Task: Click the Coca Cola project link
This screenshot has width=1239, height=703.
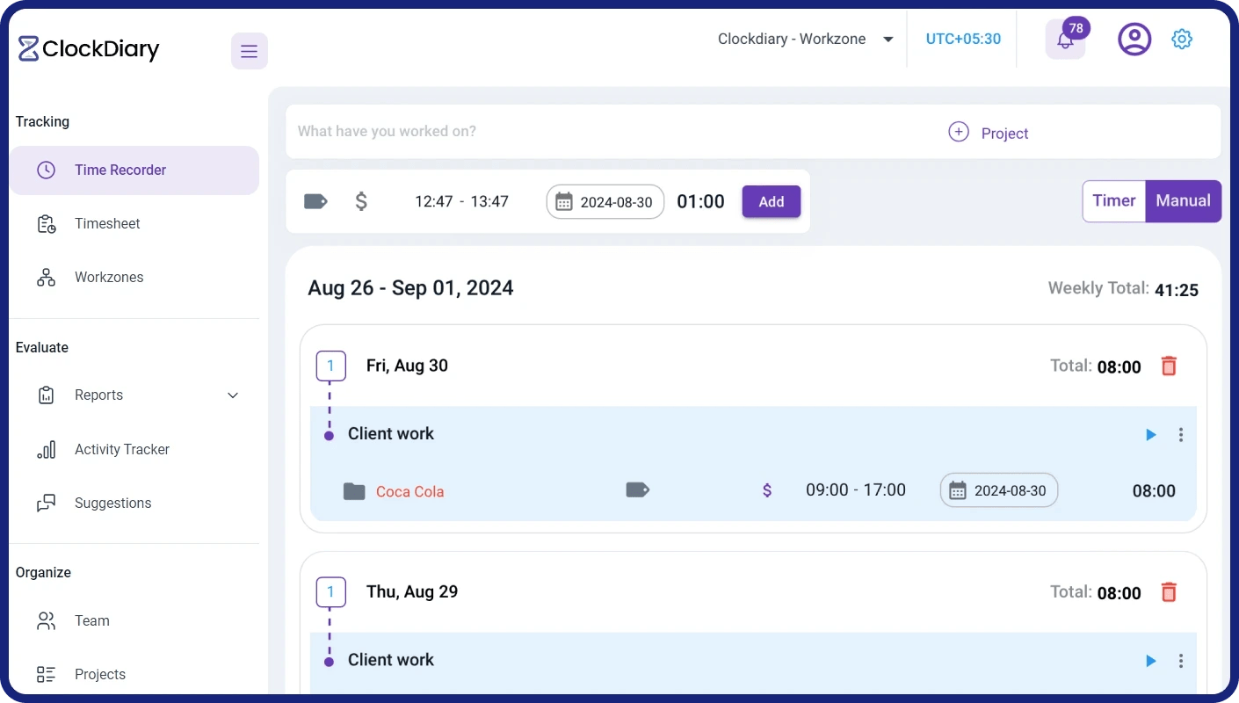Action: (409, 492)
